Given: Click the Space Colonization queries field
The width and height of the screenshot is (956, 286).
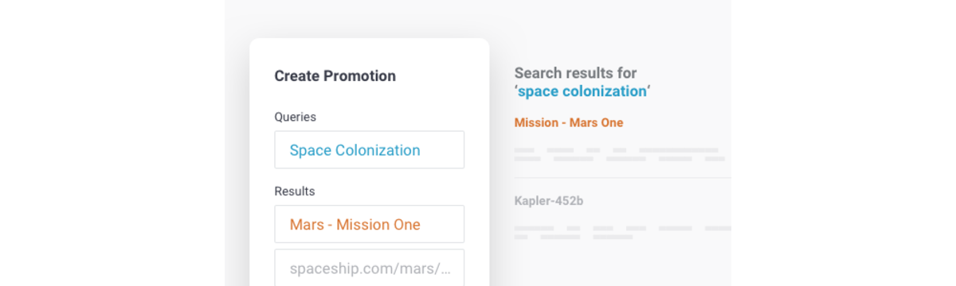Looking at the screenshot, I should tap(369, 149).
